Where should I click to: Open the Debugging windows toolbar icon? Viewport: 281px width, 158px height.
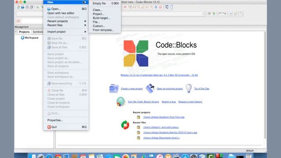point(166,7)
